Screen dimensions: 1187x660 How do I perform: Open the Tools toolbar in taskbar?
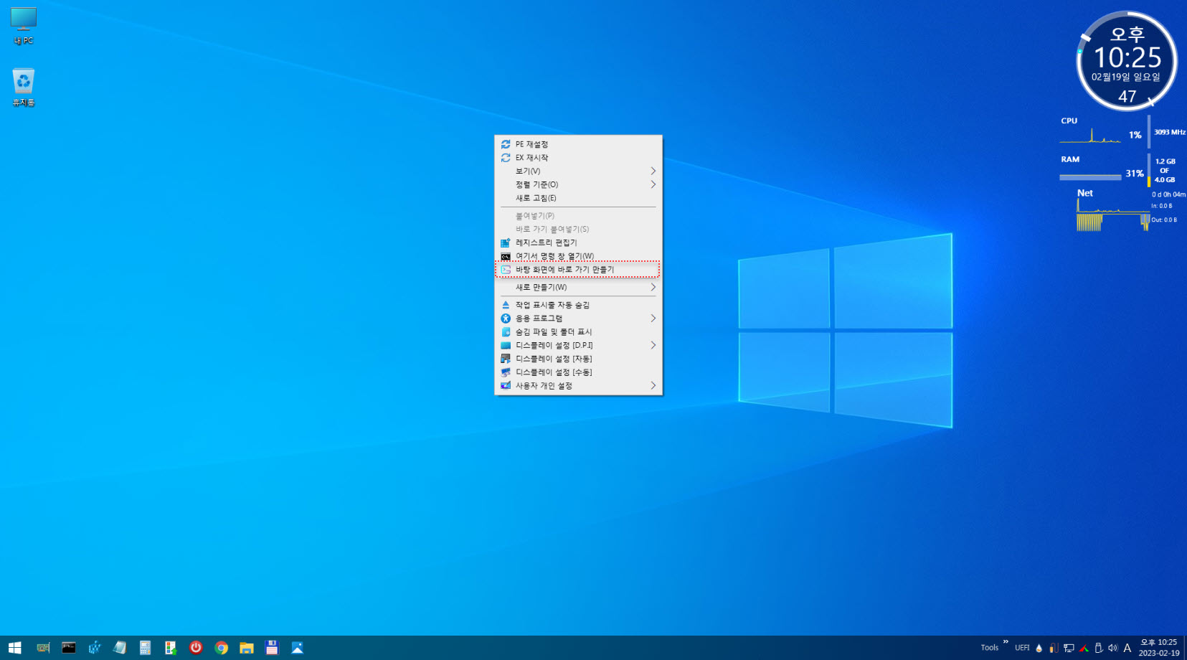coord(990,648)
